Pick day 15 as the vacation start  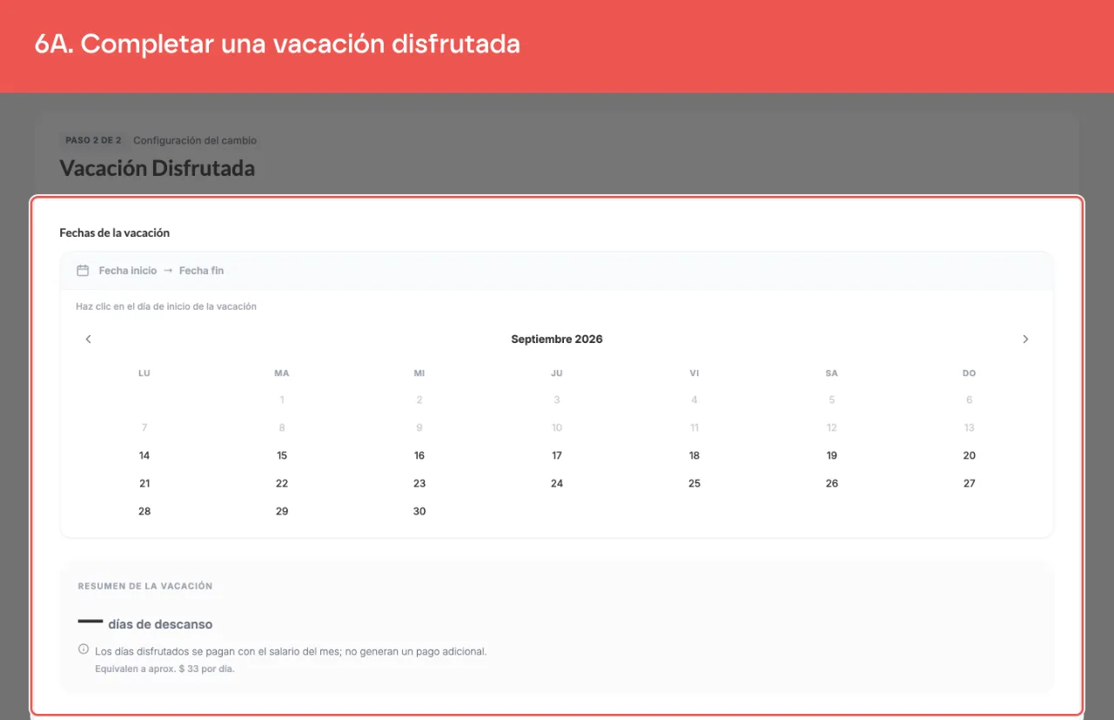coord(282,455)
